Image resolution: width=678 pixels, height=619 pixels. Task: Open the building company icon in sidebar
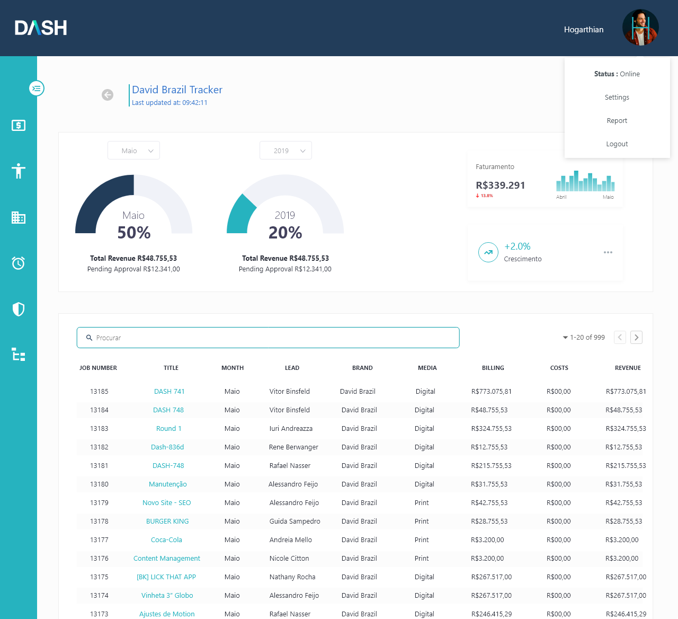point(19,217)
